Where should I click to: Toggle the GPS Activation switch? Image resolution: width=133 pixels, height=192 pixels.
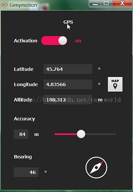click(54, 40)
